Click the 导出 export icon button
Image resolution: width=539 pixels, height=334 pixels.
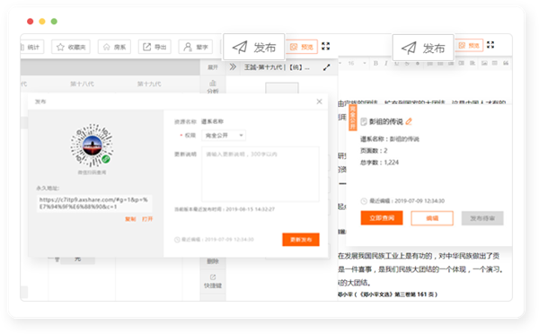[155, 47]
